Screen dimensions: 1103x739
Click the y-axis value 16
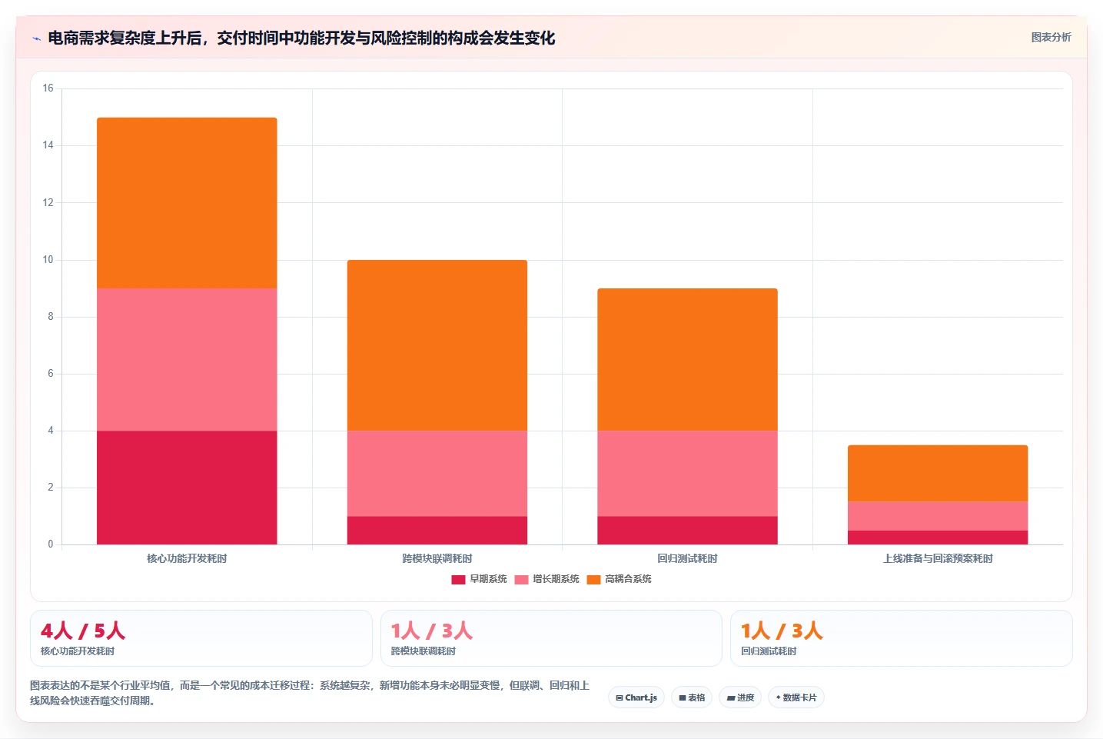(48, 88)
